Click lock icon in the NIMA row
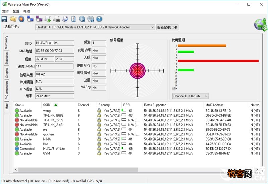The width and height of the screenshot is (268, 184). 99,139
